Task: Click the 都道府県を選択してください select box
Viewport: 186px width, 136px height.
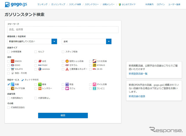Action: tap(32, 41)
